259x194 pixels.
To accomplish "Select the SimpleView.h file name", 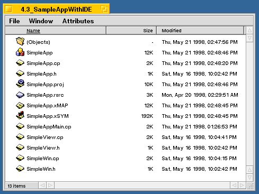I will 43,148.
